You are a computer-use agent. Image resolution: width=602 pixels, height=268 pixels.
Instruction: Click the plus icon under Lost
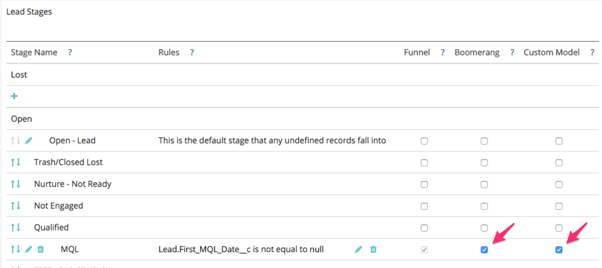point(14,97)
